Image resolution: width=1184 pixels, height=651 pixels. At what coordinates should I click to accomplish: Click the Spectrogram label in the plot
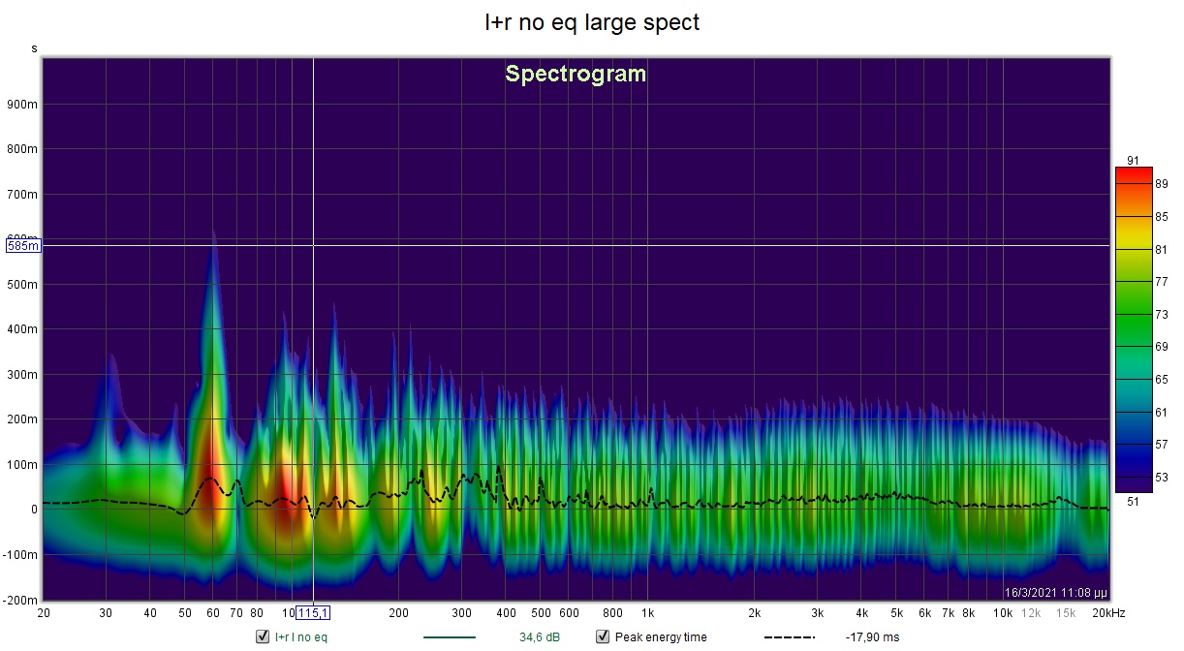click(576, 75)
